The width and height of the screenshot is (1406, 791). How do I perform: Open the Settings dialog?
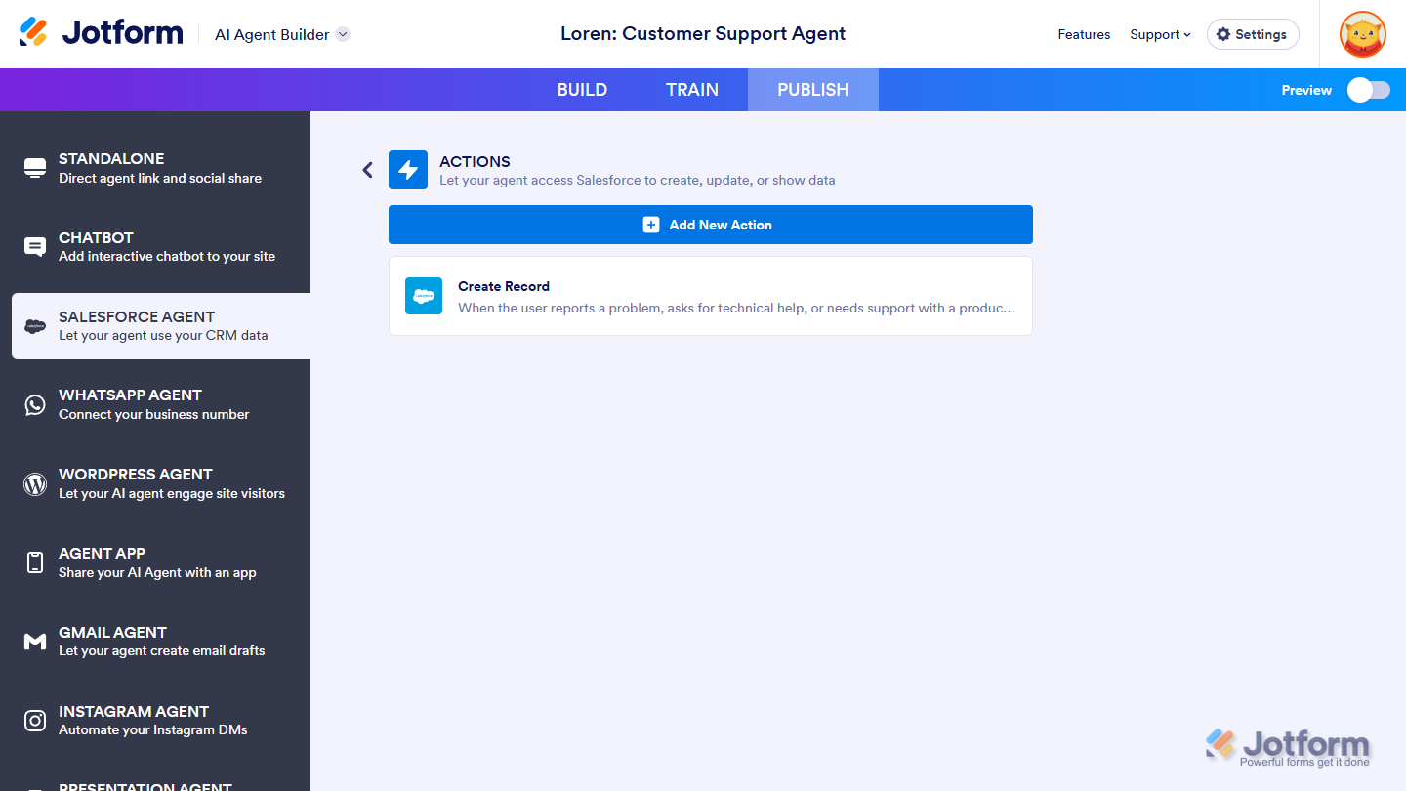1253,34
